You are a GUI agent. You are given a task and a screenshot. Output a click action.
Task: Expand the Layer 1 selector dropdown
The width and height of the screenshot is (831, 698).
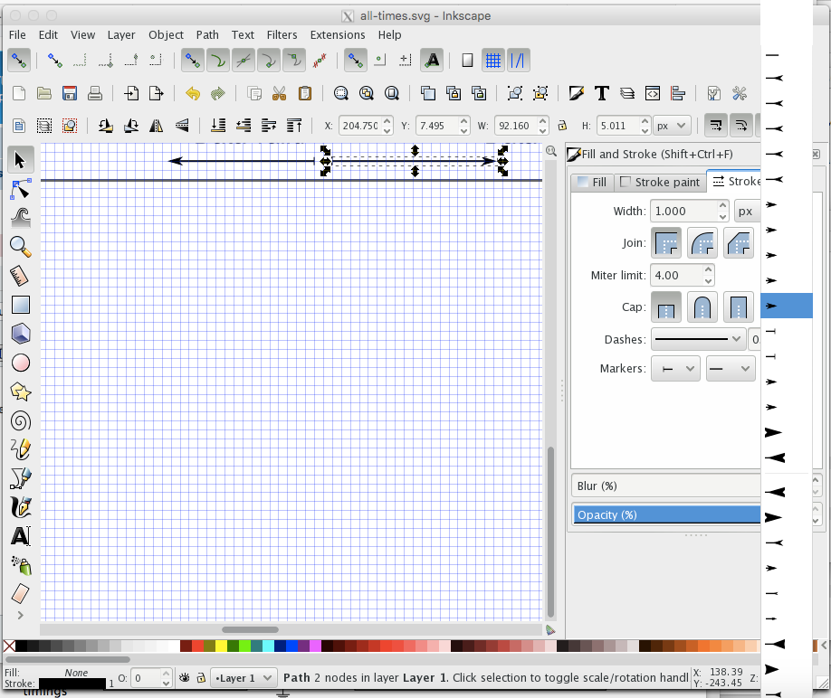point(244,677)
